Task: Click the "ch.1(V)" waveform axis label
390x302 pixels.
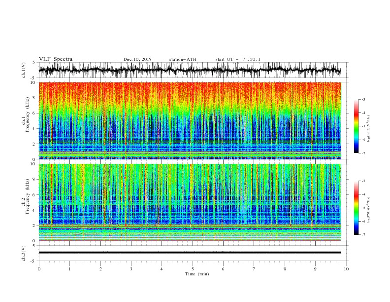Action: tap(24, 70)
